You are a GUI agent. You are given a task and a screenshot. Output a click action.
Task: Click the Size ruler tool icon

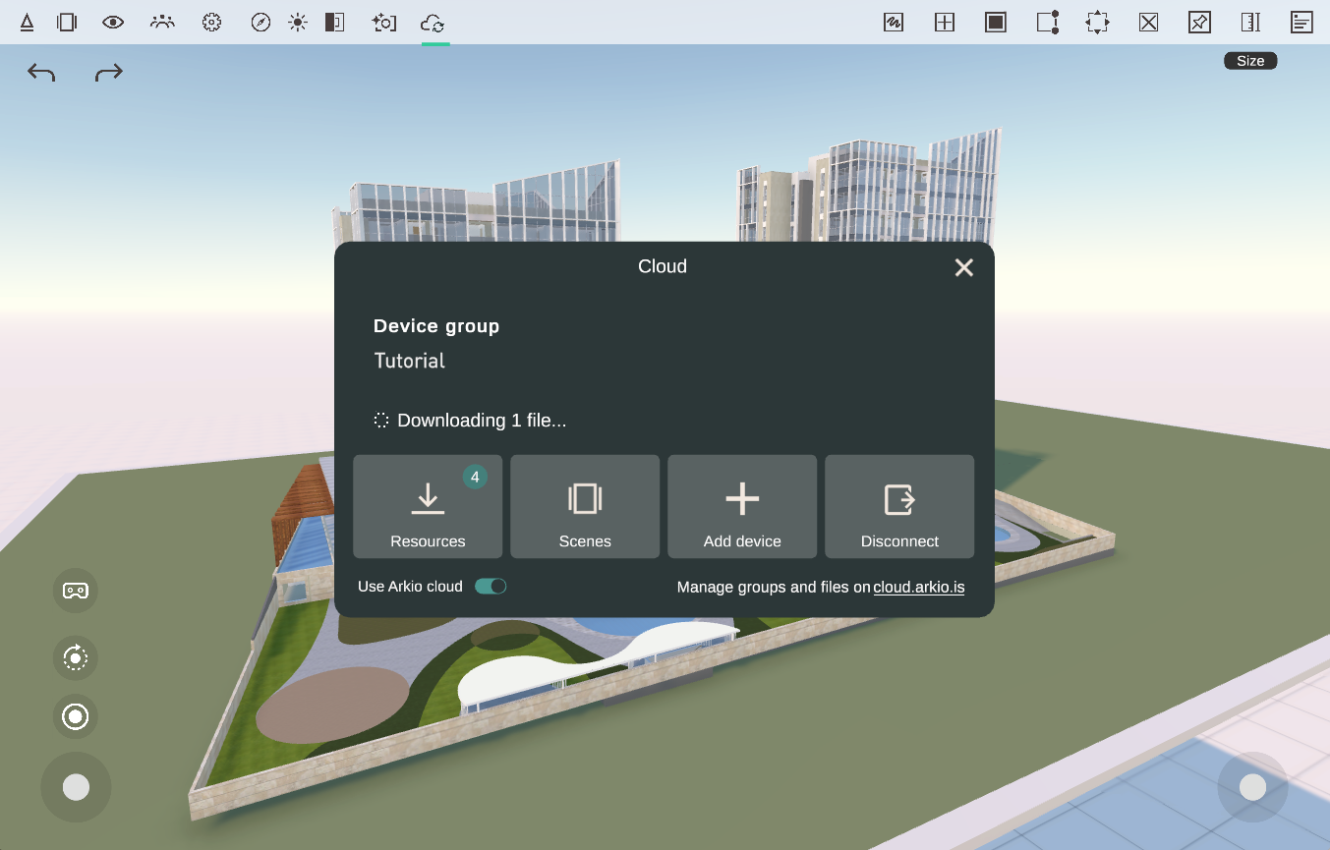[1250, 23]
